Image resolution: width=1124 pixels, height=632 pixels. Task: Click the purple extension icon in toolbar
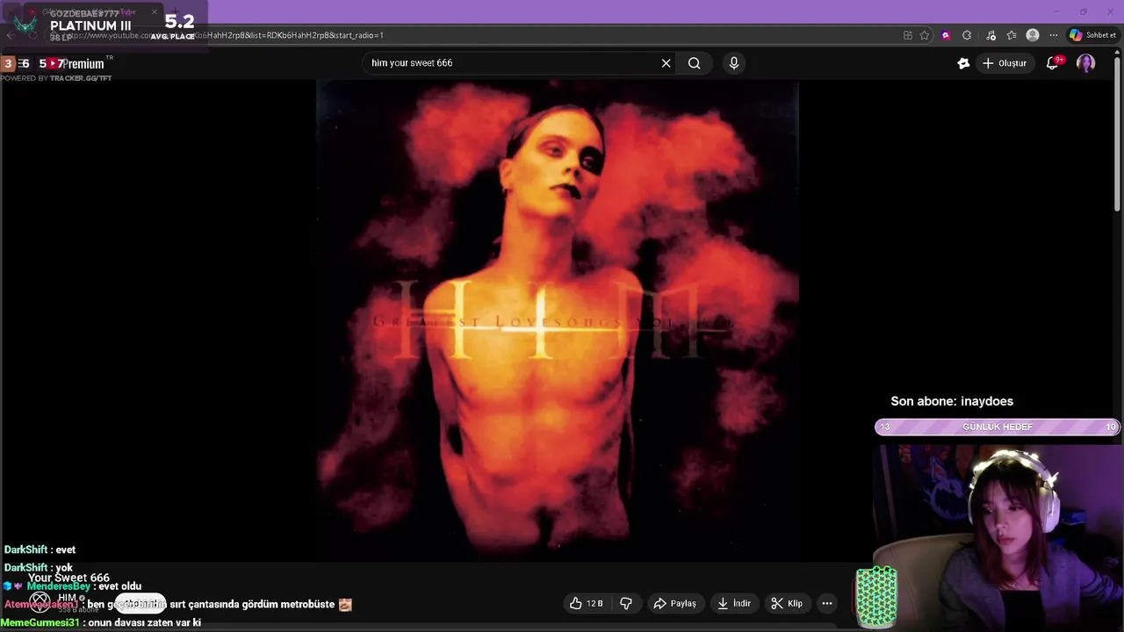946,35
